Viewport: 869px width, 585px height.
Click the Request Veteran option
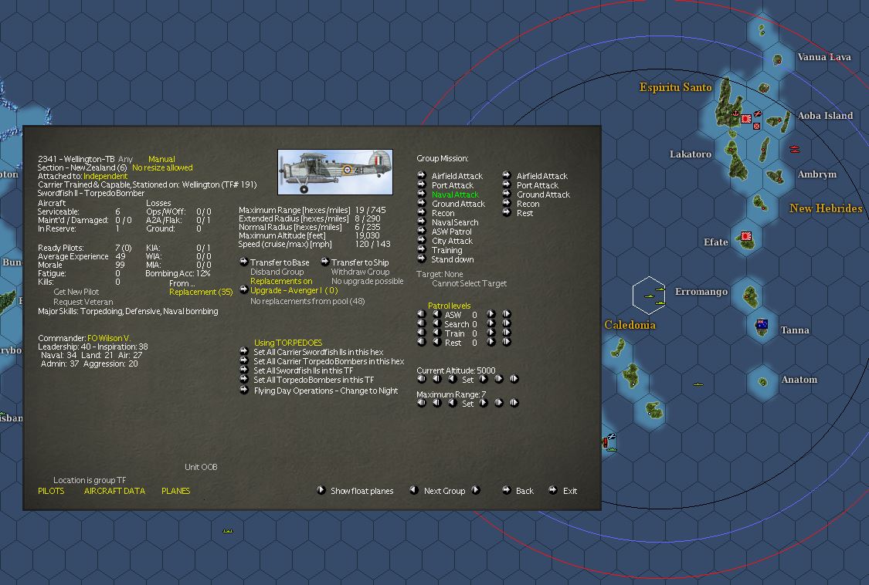coord(83,302)
